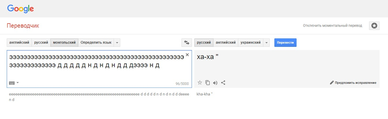
Task: Switch target language to английский
Action: coord(226,42)
